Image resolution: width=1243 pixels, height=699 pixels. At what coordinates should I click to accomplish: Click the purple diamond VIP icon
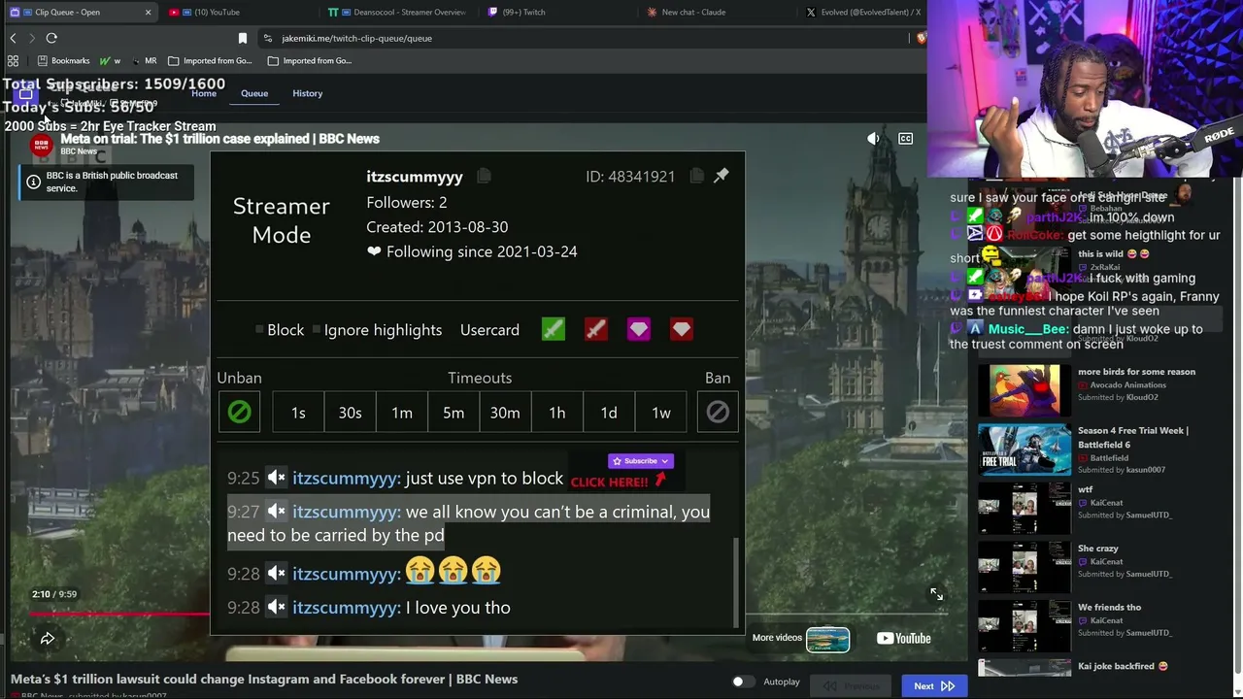638,330
